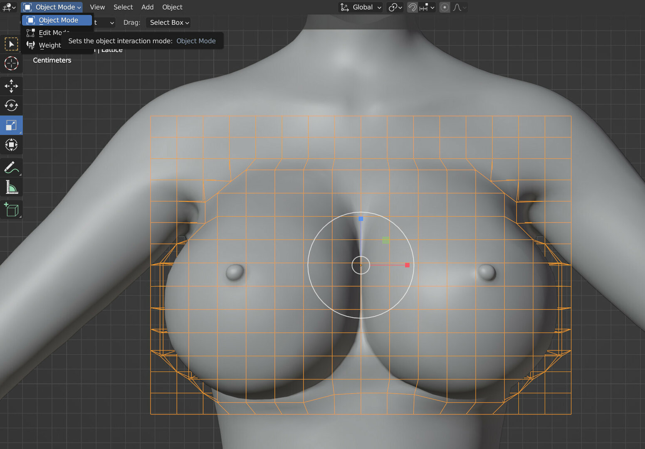
Task: Open the Object menu
Action: tap(172, 7)
